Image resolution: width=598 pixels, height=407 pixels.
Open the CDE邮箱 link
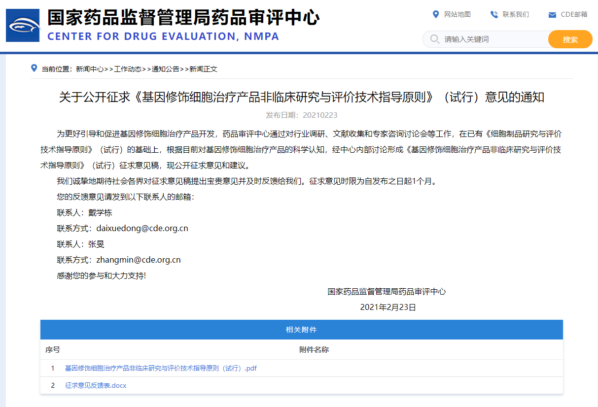coord(574,14)
